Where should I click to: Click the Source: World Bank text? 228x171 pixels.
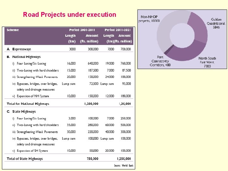[x=123, y=166]
